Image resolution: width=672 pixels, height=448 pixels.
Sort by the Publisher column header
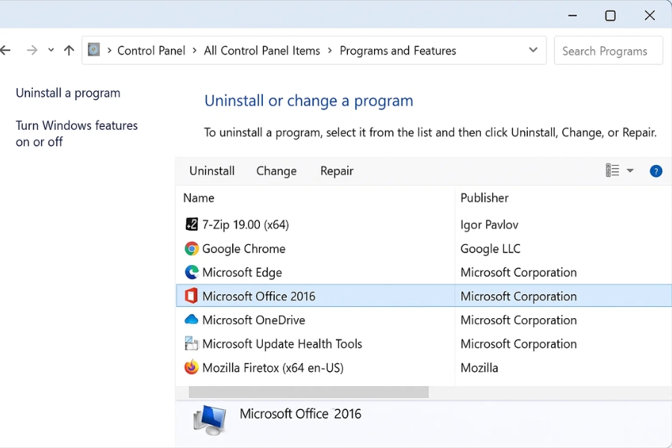click(485, 198)
